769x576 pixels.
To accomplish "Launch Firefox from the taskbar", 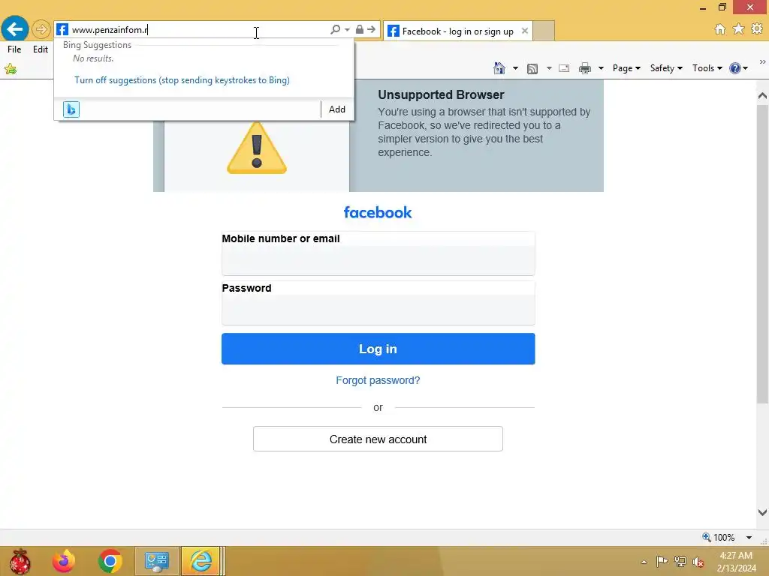I will click(x=64, y=561).
